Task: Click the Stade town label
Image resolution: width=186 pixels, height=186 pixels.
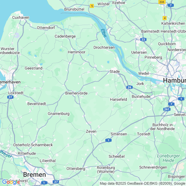Action: [x=115, y=71]
